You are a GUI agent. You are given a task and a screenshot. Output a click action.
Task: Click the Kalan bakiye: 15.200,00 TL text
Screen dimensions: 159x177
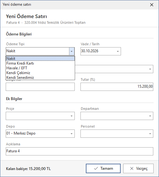(28, 169)
